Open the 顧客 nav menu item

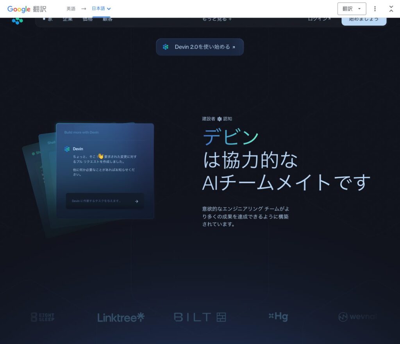pos(107,20)
